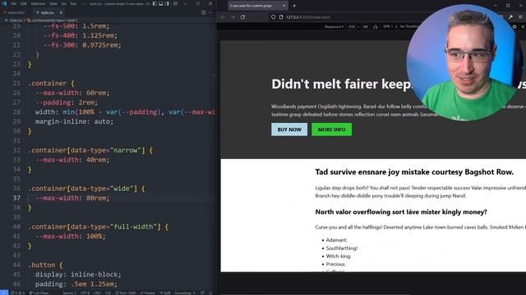Open the Run menu in VS Code
This screenshot has height=295, width=526.
click(x=73, y=3)
